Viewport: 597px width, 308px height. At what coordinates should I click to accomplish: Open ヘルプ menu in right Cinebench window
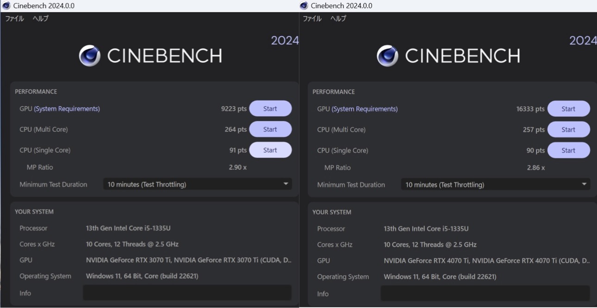point(338,18)
